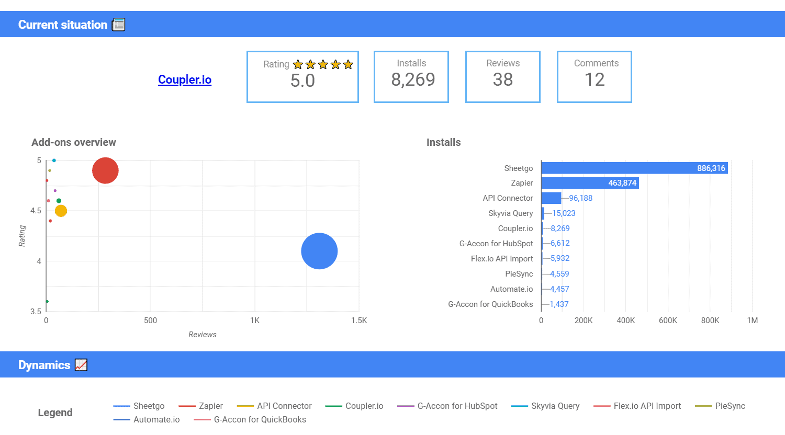Click the API Connector installs bar
This screenshot has height=435, width=785.
551,198
